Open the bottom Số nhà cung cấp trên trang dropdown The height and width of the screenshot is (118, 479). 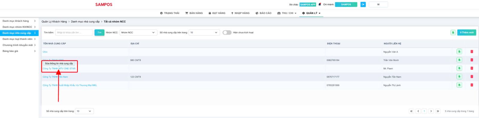click(x=84, y=111)
